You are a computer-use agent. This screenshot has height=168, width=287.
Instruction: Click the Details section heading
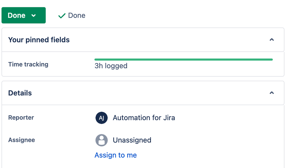pyautogui.click(x=20, y=93)
